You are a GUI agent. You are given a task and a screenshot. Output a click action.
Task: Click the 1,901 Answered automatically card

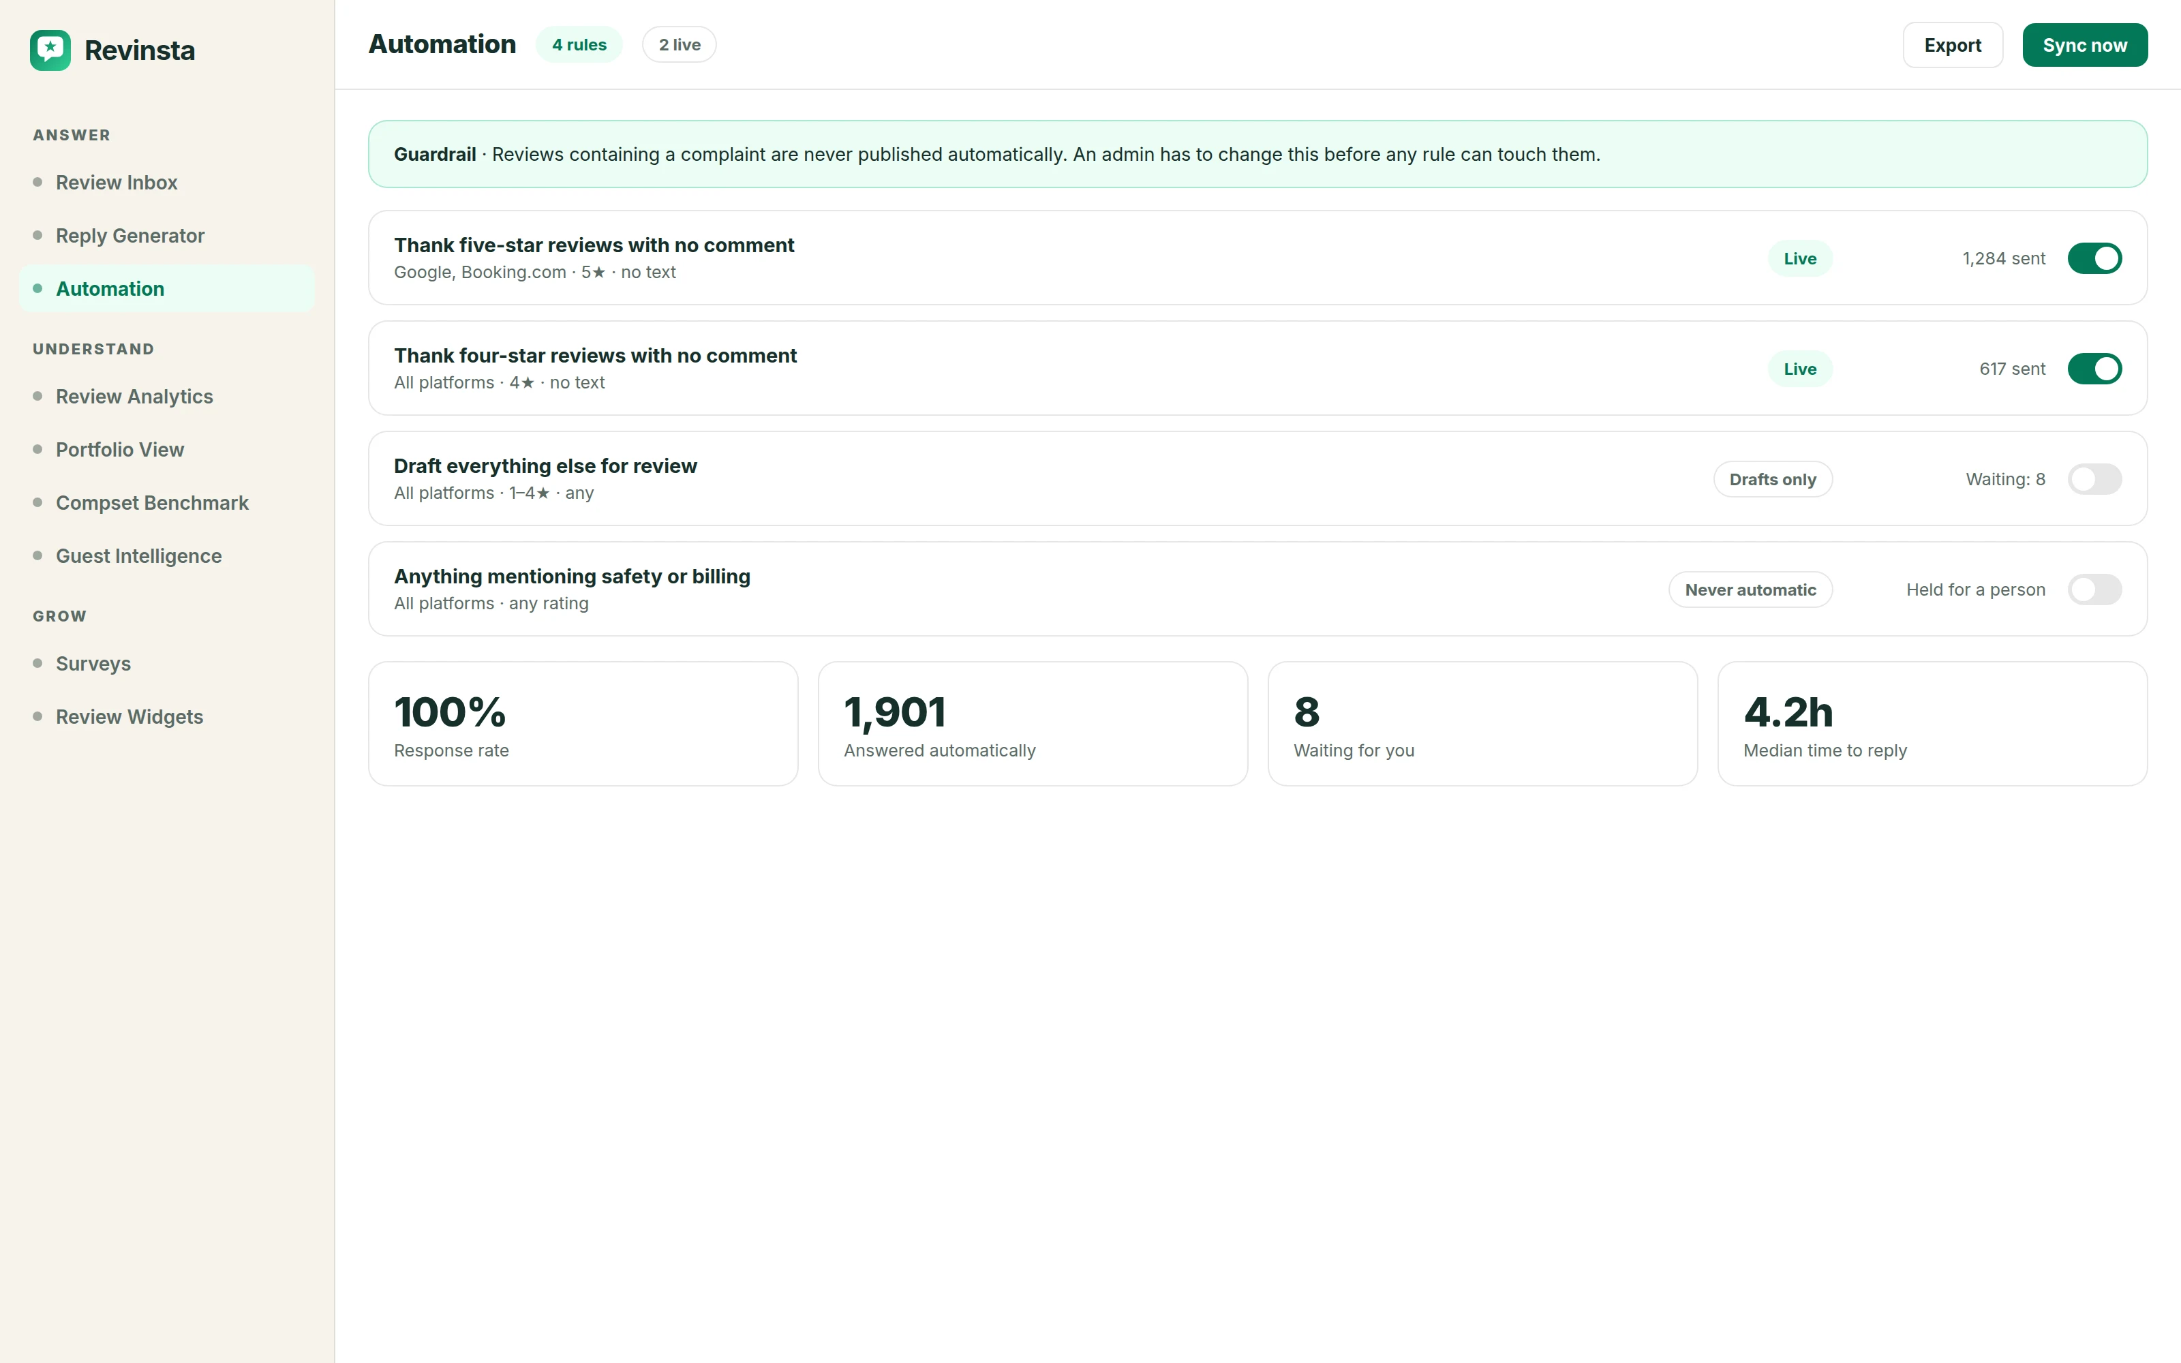coord(1033,724)
